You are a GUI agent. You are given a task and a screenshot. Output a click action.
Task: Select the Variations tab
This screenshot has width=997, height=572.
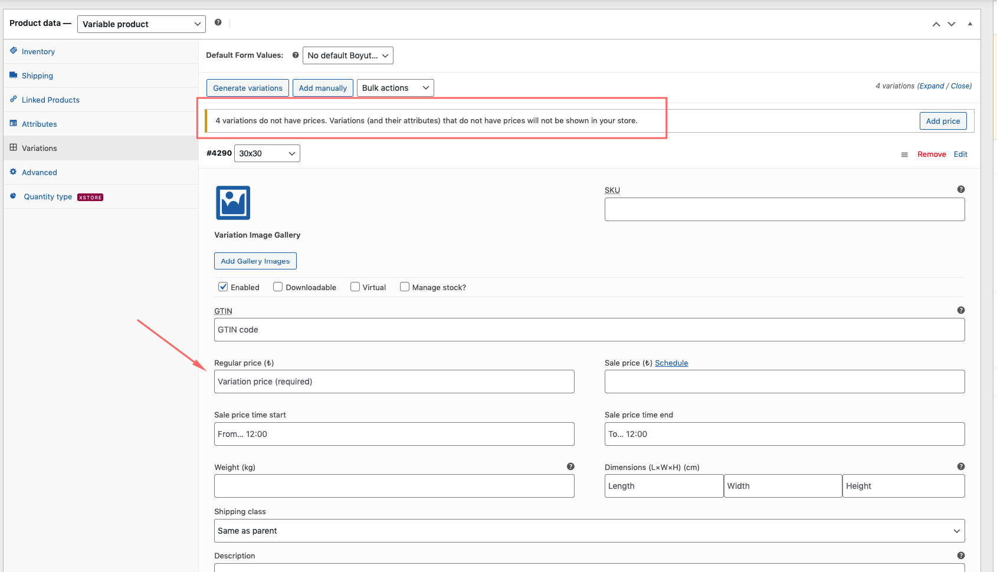[101, 148]
